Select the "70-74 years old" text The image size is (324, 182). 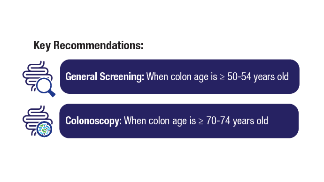point(237,121)
